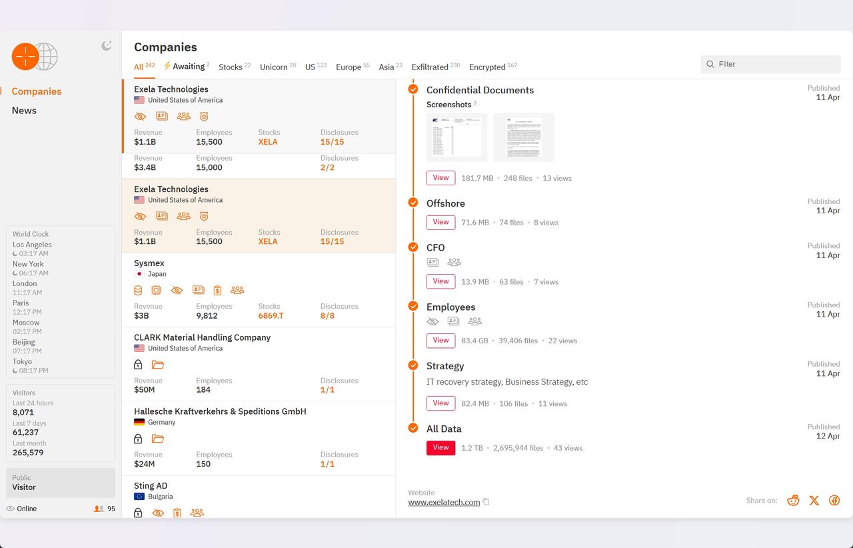Click the people icon in the highlighted lower Exela Technologies card
The width and height of the screenshot is (853, 548).
183,216
